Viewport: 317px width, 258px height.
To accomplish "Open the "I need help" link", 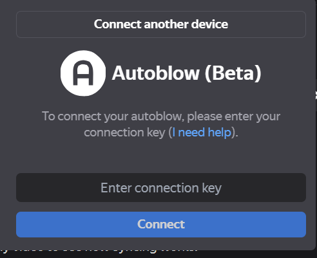I will pyautogui.click(x=202, y=133).
